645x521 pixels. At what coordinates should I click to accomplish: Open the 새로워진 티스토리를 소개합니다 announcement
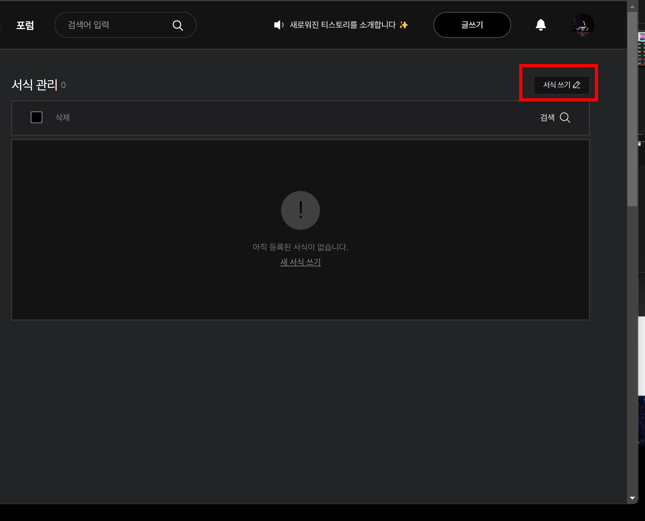click(x=343, y=25)
